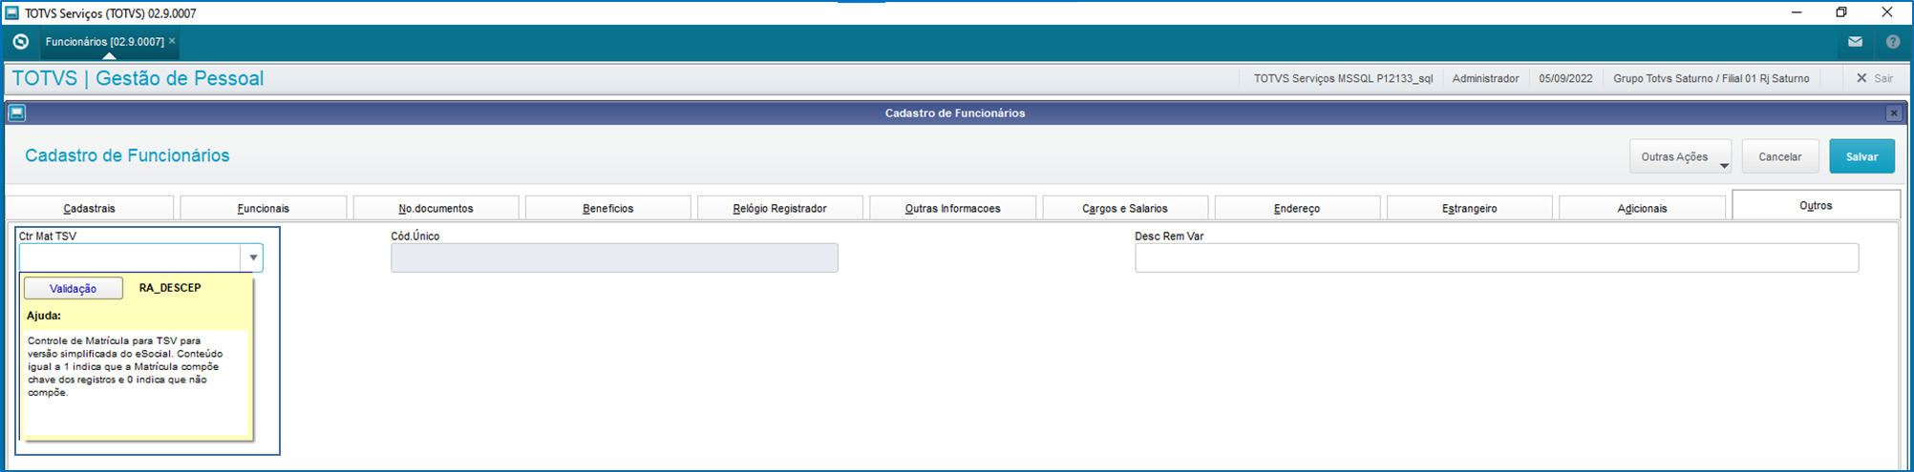Click the TOTVS app icon in title bar
The width and height of the screenshot is (1914, 472).
tap(12, 13)
